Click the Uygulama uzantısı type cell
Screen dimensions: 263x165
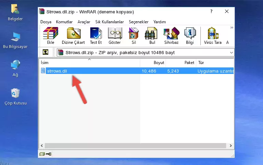(215, 71)
